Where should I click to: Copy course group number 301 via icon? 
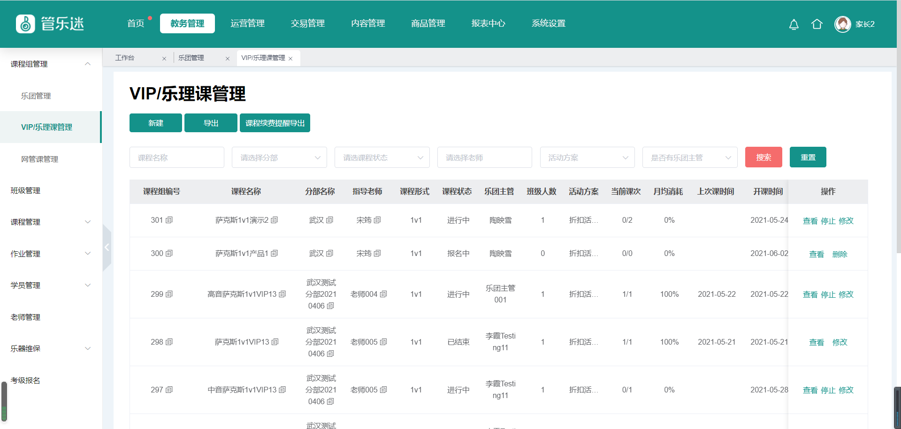click(169, 220)
